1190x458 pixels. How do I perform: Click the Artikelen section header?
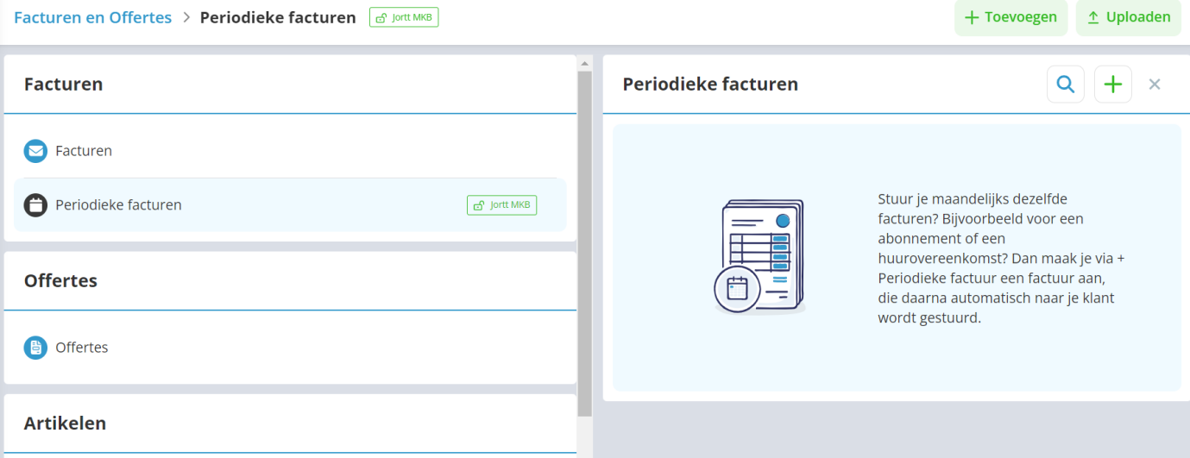[65, 423]
